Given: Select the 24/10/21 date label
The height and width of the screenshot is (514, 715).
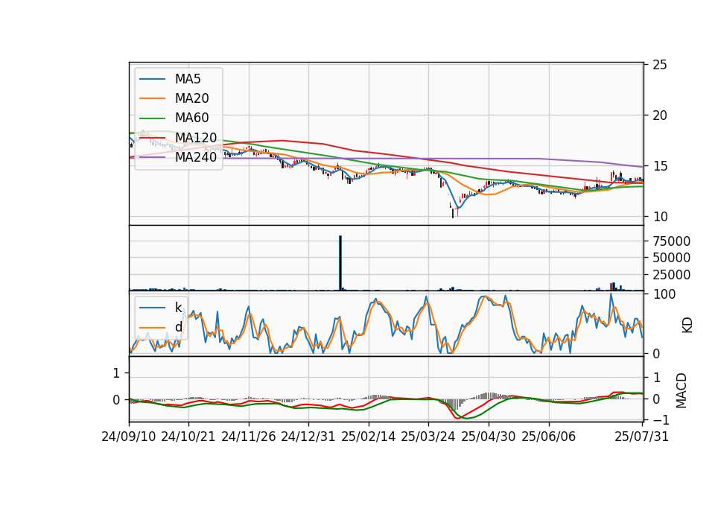Looking at the screenshot, I should [x=188, y=437].
